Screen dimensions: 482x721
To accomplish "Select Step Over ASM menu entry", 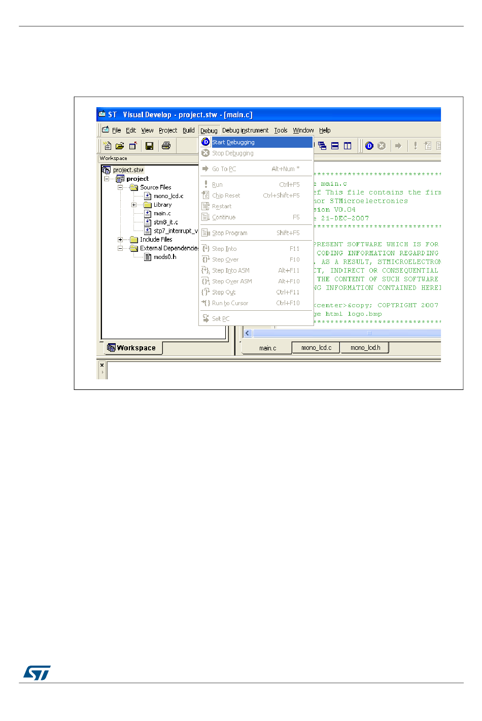I will [256, 281].
